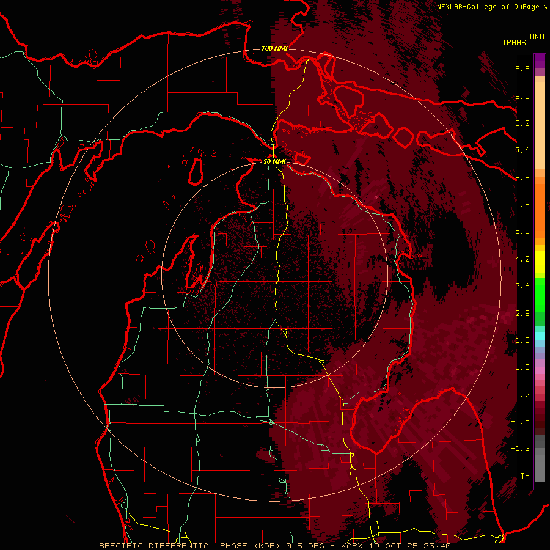Click the "100 NMI" range ring label
The height and width of the screenshot is (550, 550).
pyautogui.click(x=274, y=48)
